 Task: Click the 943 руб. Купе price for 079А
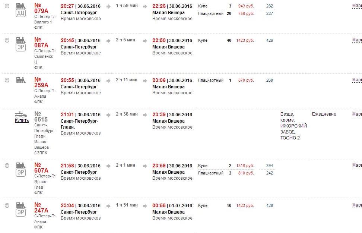coord(245,6)
